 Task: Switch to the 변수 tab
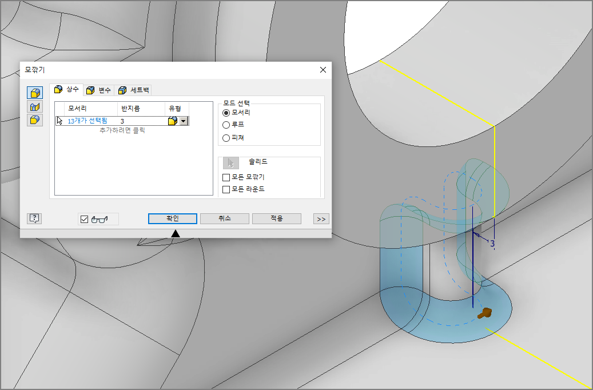point(99,90)
